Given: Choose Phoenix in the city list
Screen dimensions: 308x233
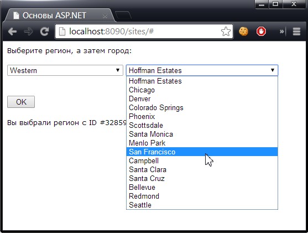Looking at the screenshot, I should click(x=202, y=116).
